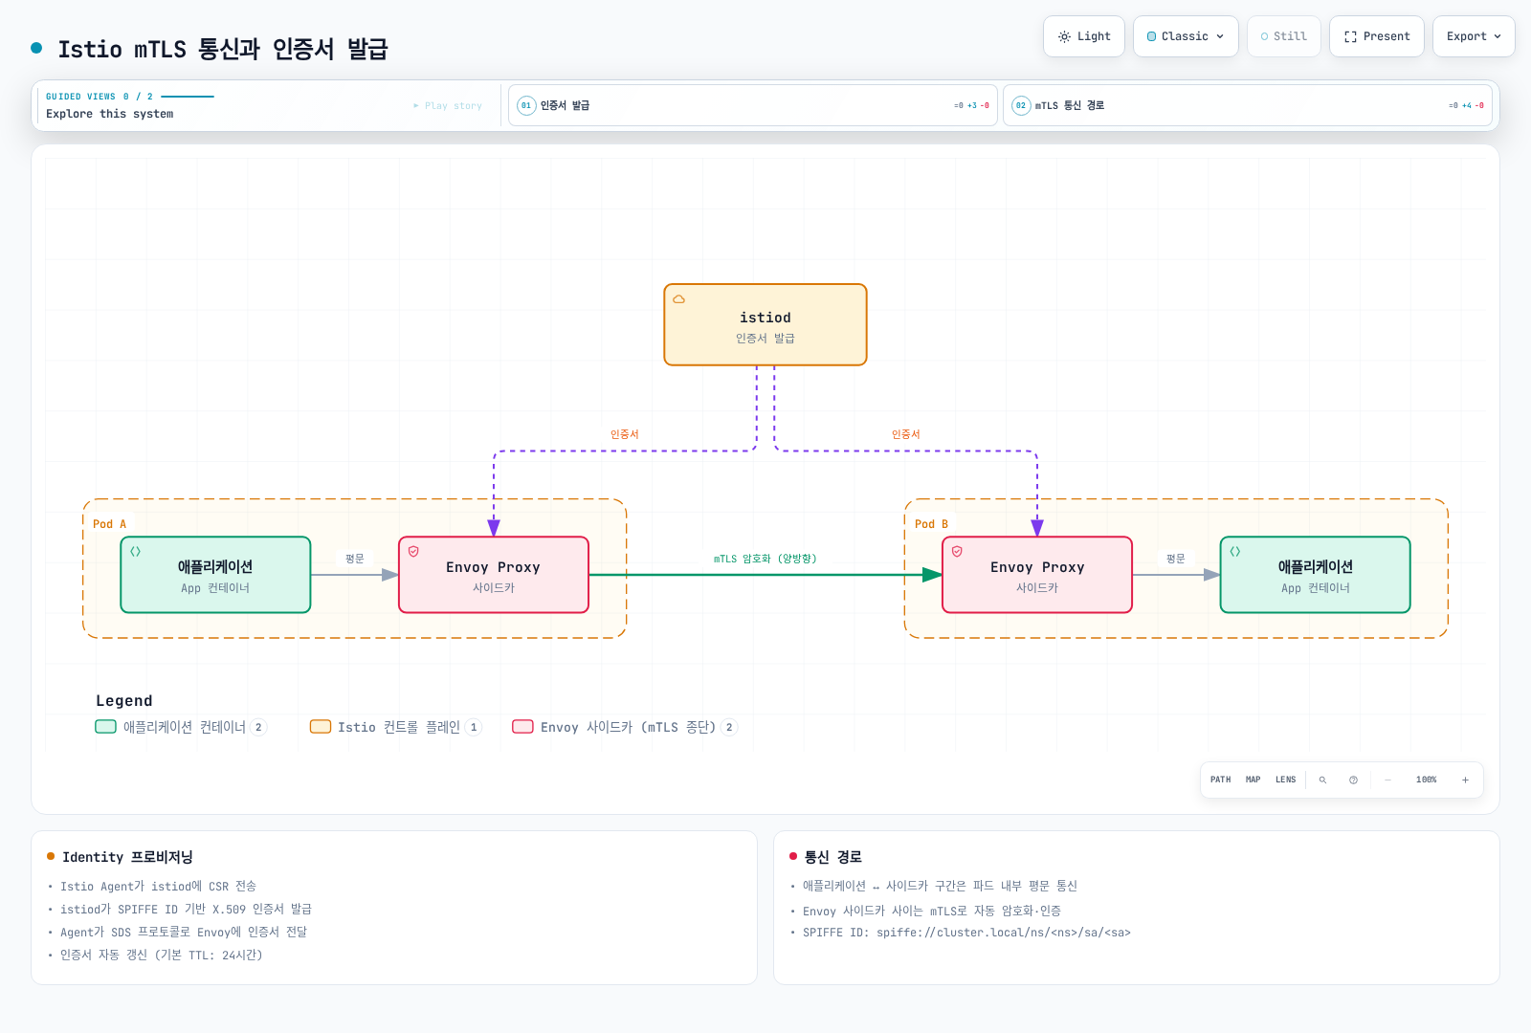Open the Export dropdown menu
The image size is (1531, 1033).
[x=1474, y=36]
